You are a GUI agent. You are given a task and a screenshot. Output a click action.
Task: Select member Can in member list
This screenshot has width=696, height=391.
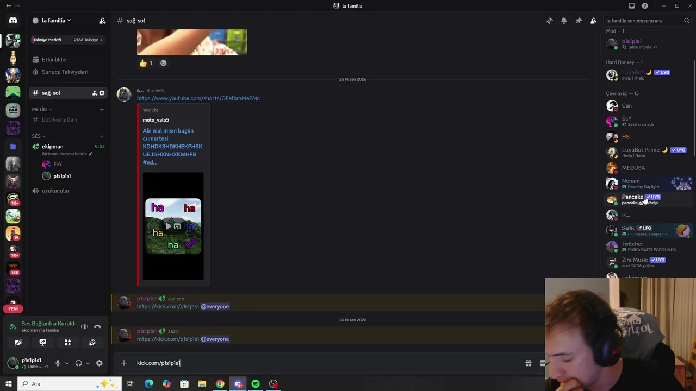coord(647,106)
